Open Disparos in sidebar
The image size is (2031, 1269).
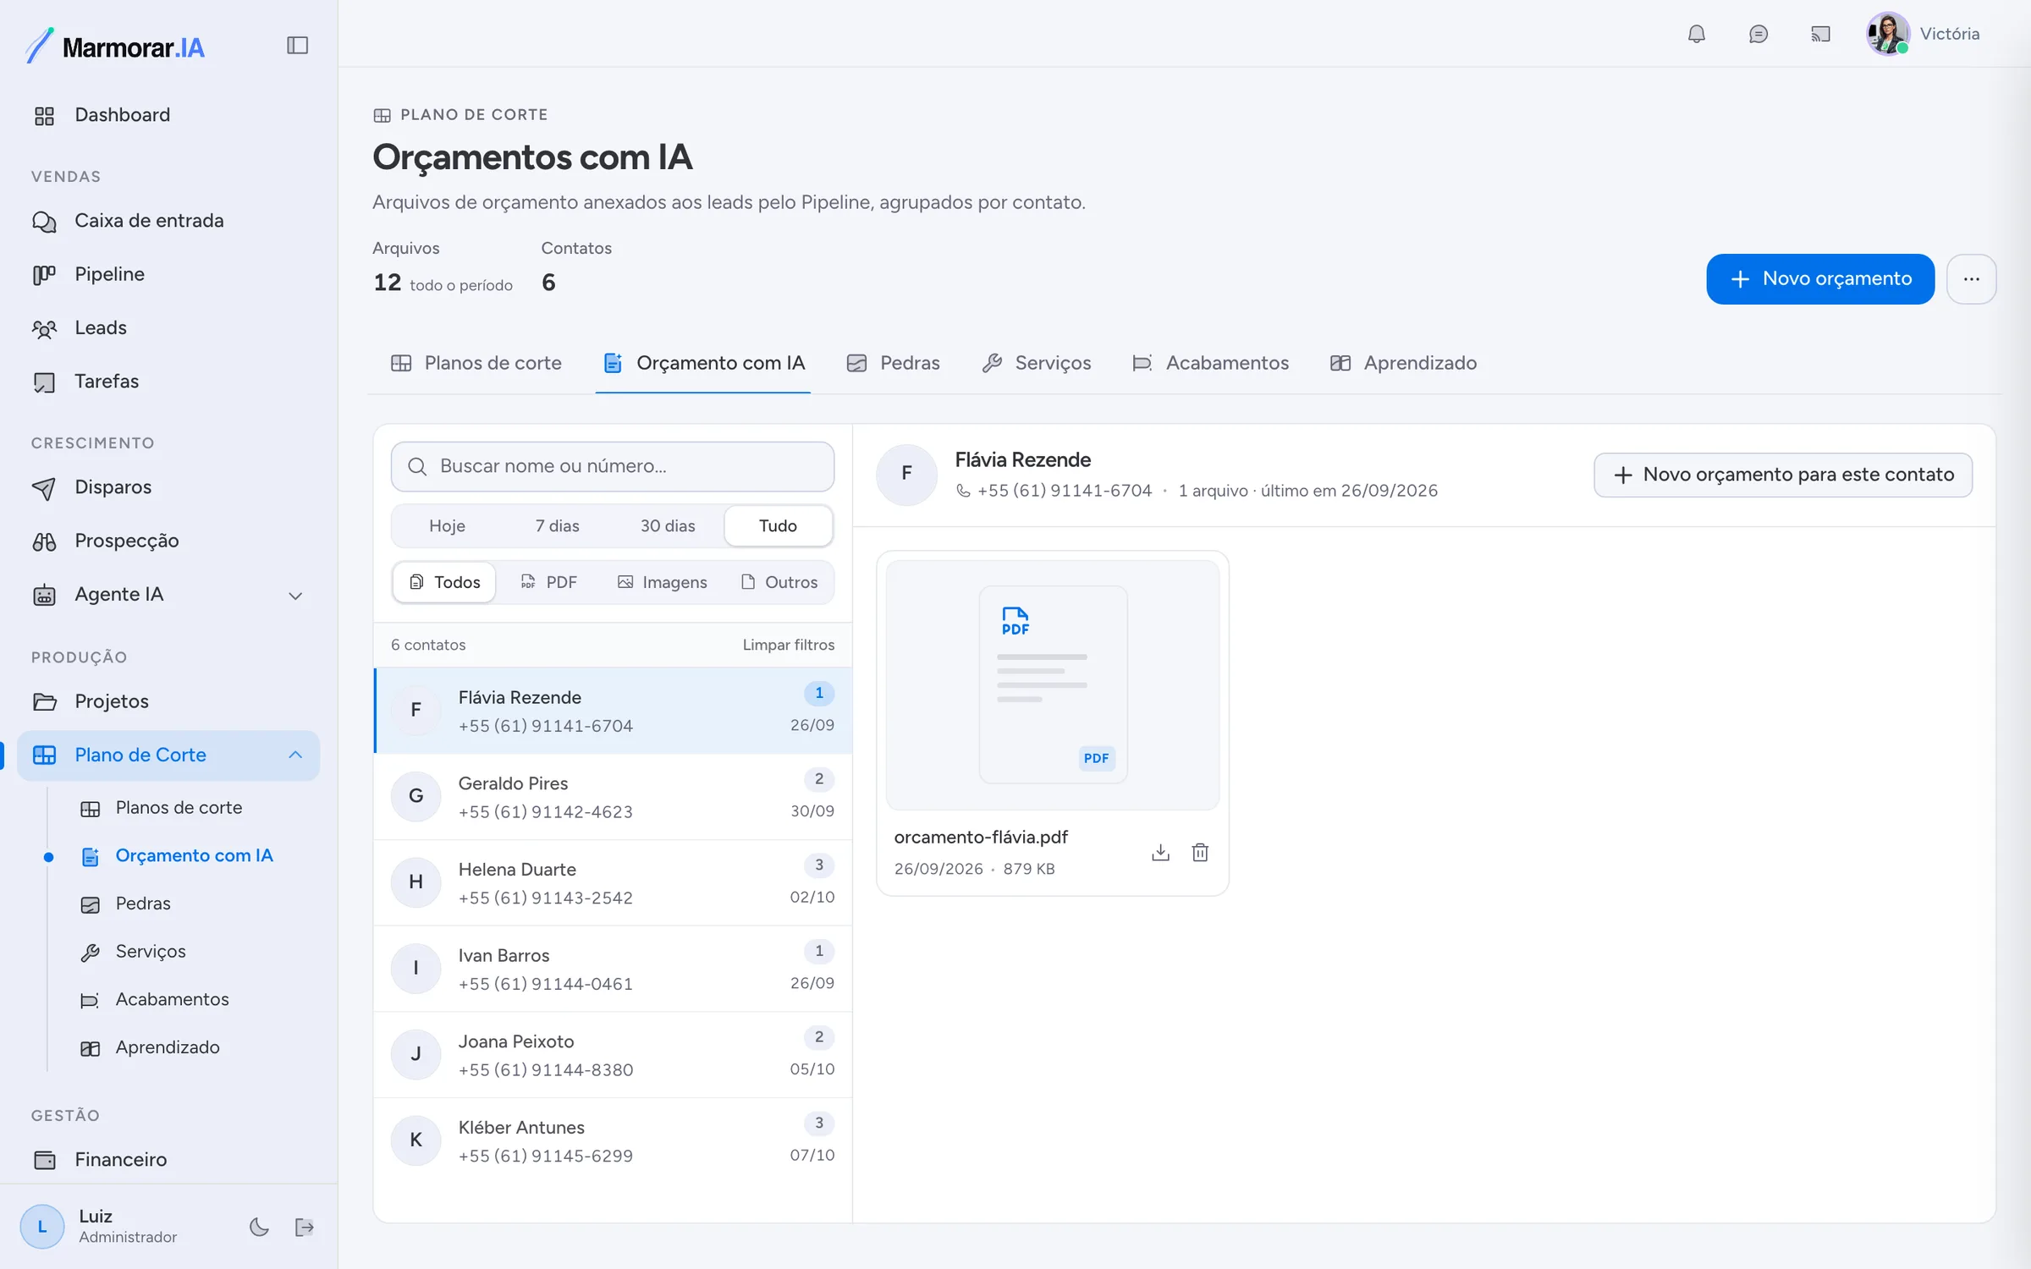pos(169,487)
